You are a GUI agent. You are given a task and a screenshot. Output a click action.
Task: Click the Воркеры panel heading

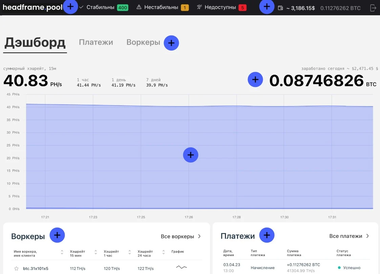coord(28,236)
